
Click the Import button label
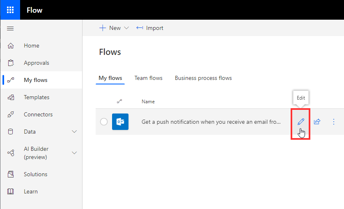point(155,28)
